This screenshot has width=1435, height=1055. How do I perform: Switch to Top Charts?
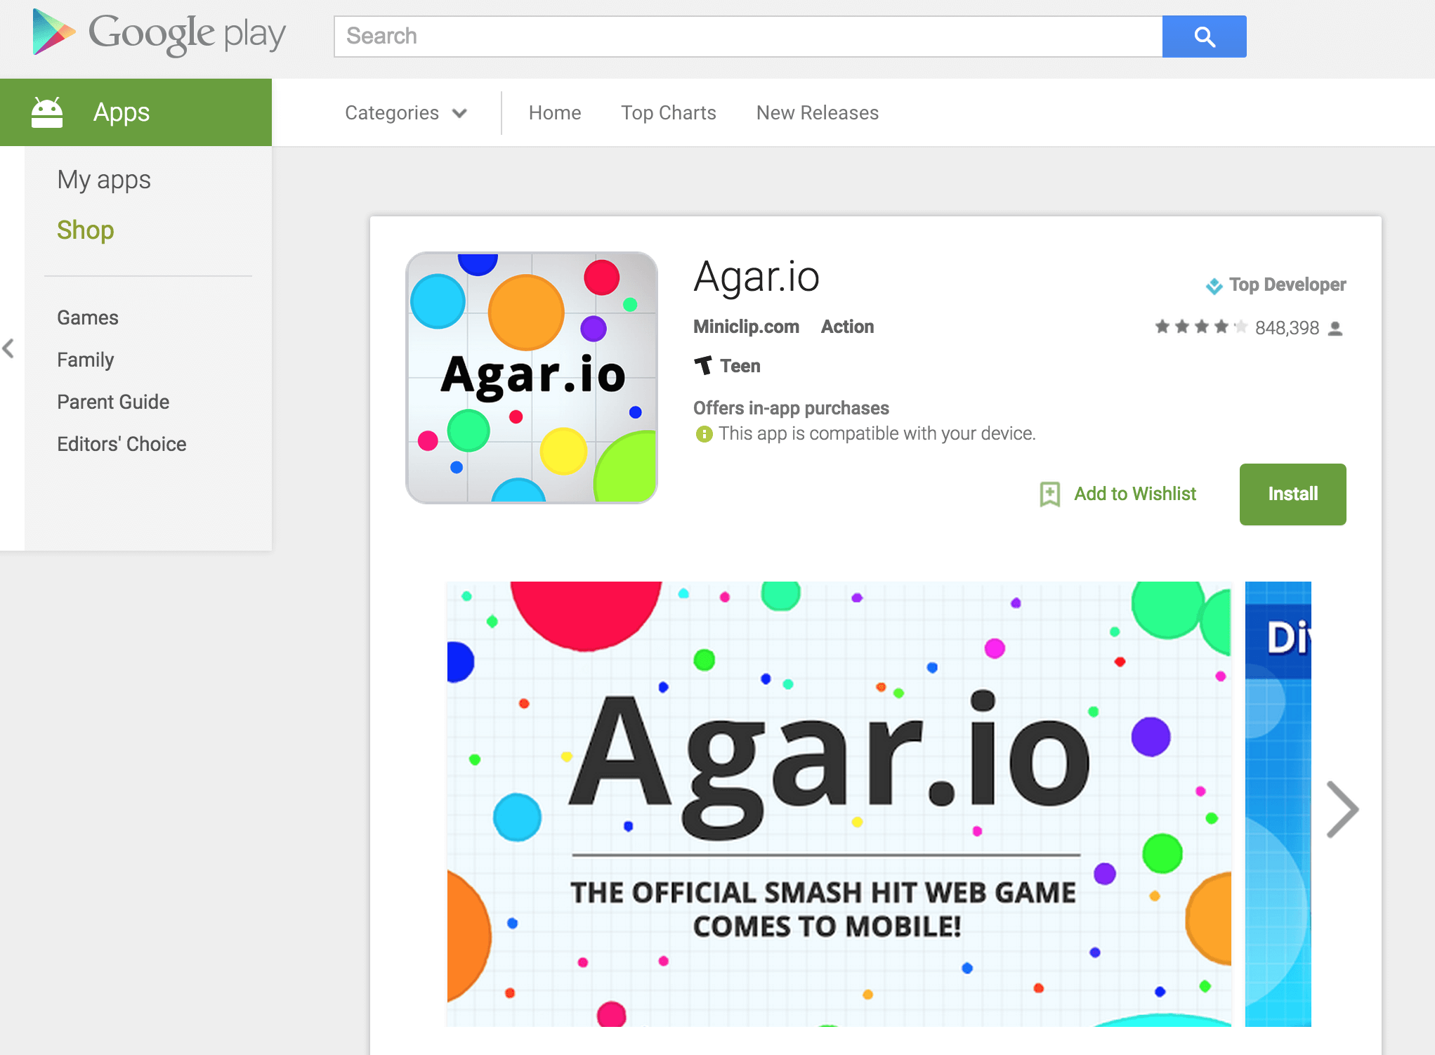pyautogui.click(x=668, y=112)
